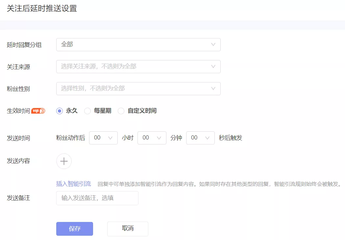This screenshot has width=345, height=240.
Task: Click the 发送备注 input field
Action: 97,198
